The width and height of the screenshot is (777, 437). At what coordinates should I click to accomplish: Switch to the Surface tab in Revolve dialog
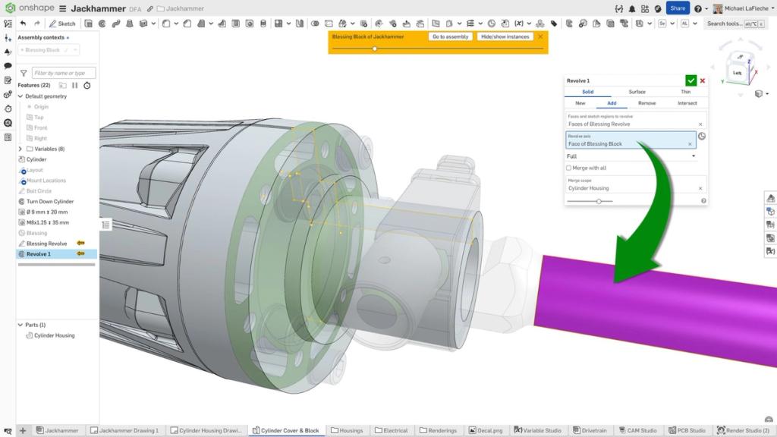pos(637,91)
